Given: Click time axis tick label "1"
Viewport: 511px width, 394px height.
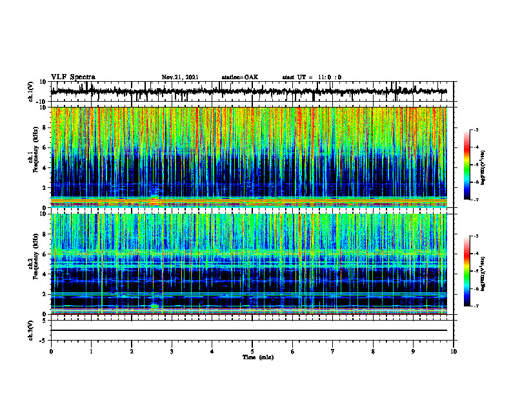Looking at the screenshot, I should (91, 352).
